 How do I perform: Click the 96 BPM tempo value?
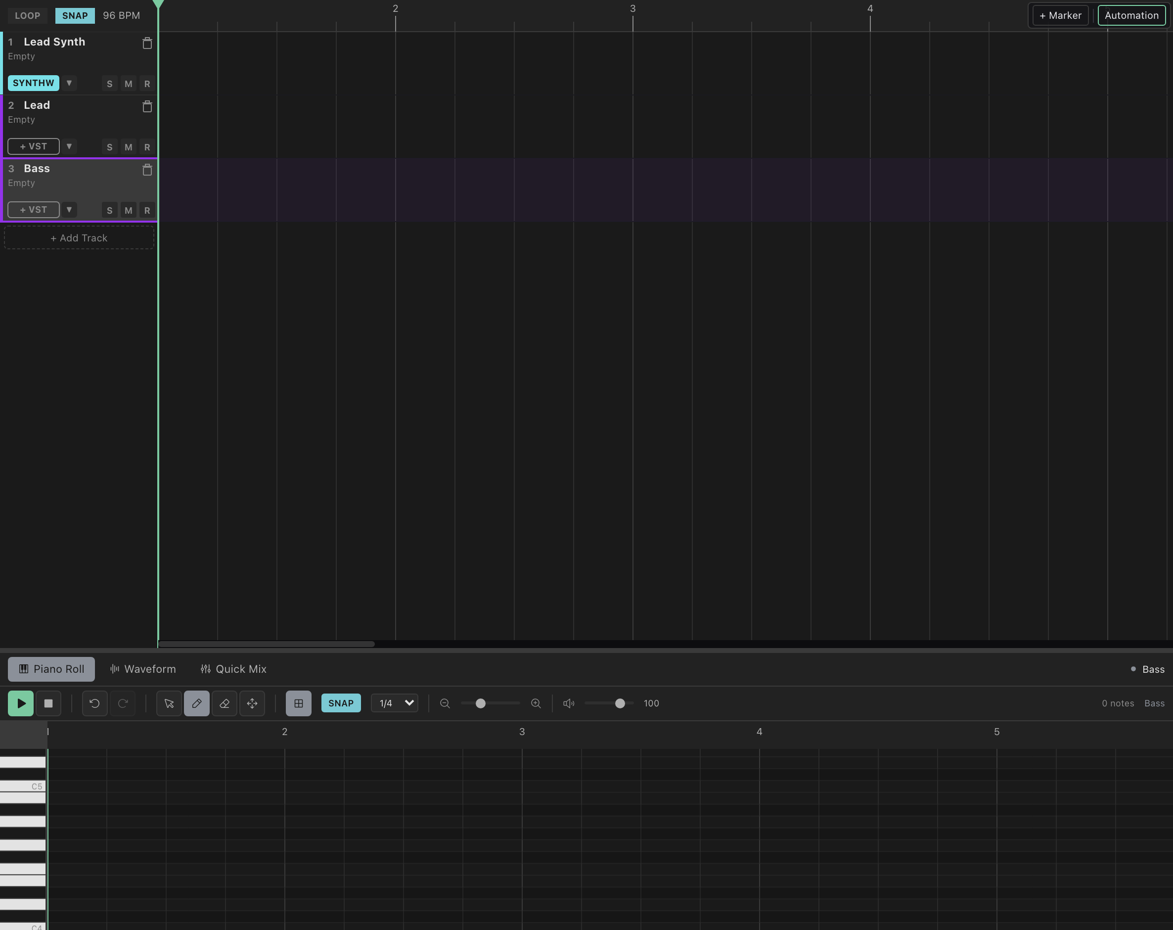pos(121,15)
